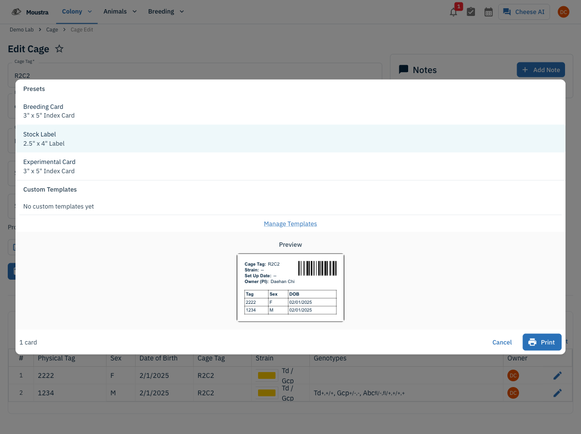Open the Animals dropdown menu

click(x=120, y=12)
